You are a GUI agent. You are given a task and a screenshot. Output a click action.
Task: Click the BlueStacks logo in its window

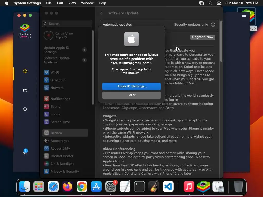click(25, 31)
